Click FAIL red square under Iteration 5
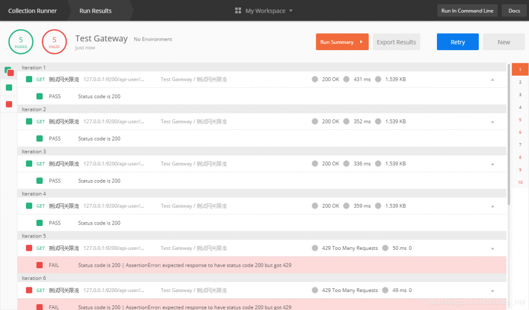The image size is (529, 310). click(x=40, y=265)
